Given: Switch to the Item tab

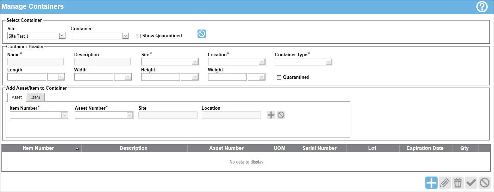Looking at the screenshot, I should pos(36,97).
